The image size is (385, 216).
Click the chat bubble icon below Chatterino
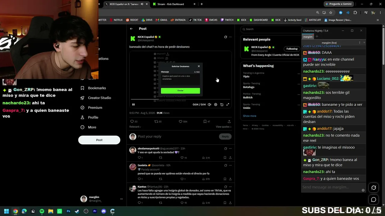374,199
